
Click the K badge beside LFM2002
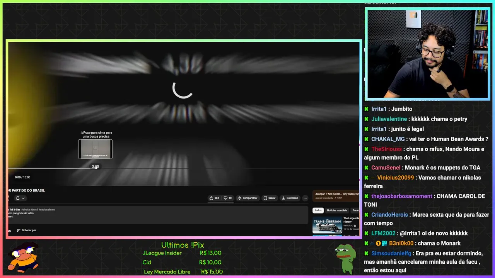pyautogui.click(x=367, y=233)
